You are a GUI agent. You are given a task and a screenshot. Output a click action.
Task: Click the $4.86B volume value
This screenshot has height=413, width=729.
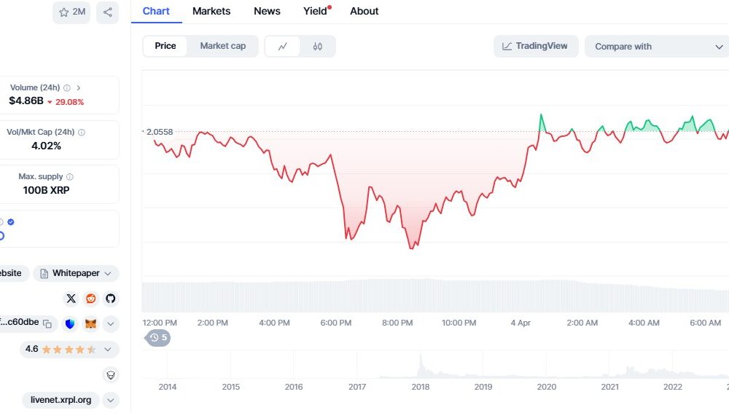pos(26,101)
